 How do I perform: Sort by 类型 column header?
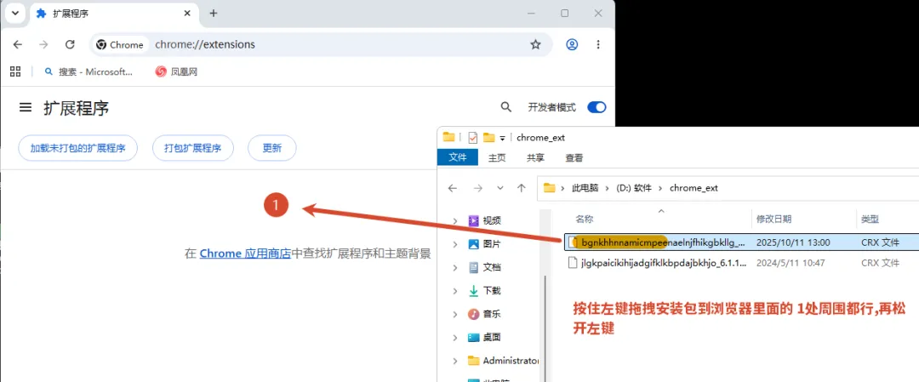pos(870,220)
